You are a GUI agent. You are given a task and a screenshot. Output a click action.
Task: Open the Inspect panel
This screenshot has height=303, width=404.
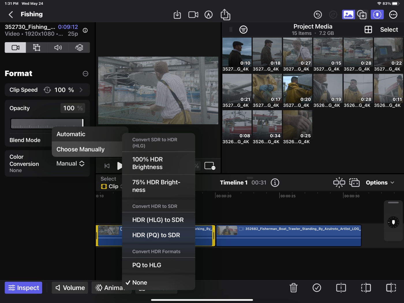[x=23, y=288]
